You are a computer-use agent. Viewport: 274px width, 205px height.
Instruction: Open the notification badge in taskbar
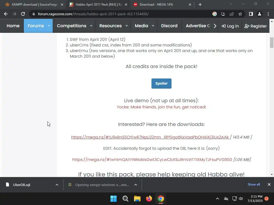(x=267, y=199)
